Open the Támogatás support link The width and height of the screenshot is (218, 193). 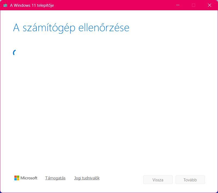[x=55, y=178]
